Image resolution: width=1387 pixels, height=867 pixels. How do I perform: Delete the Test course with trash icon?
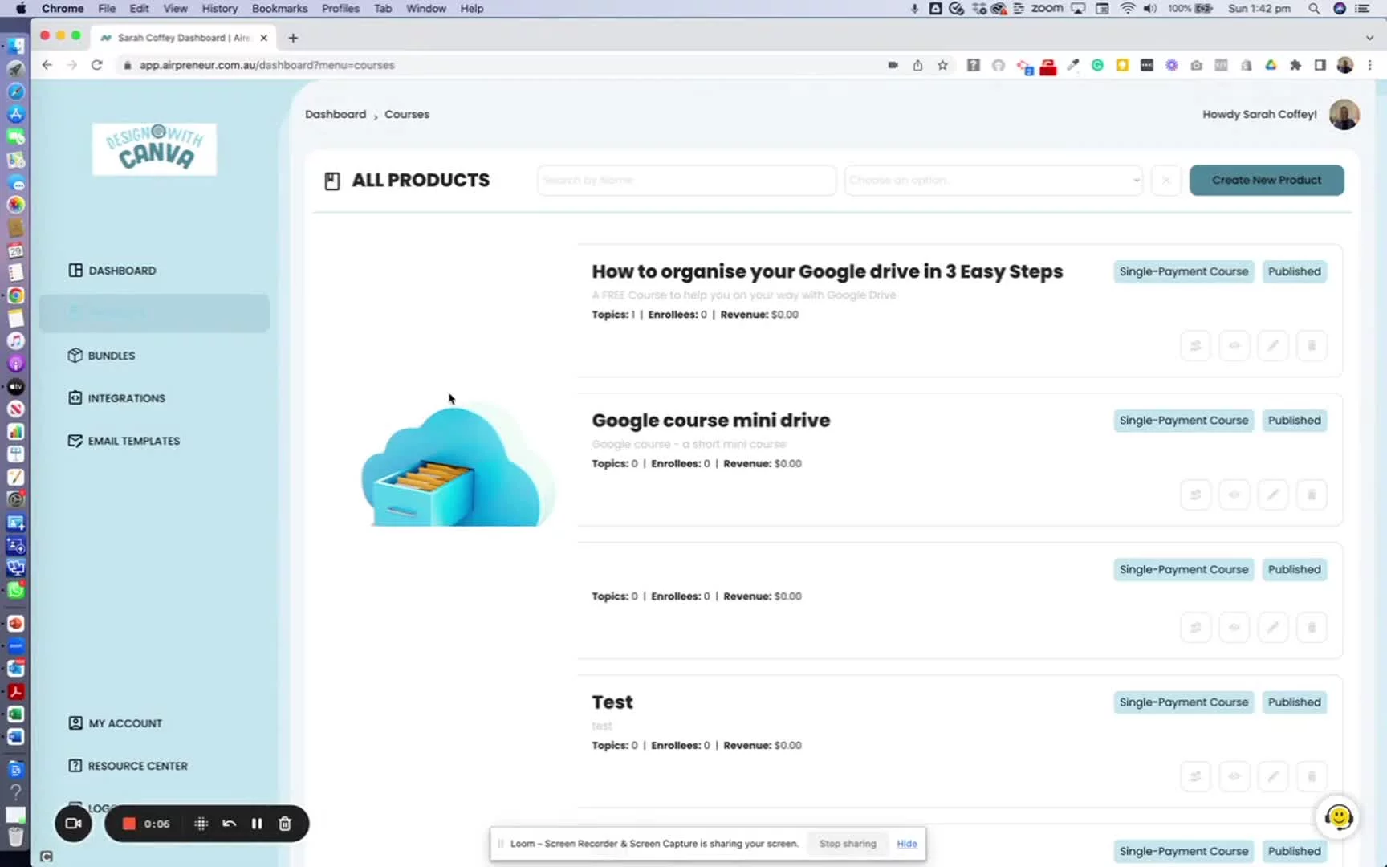point(1312,776)
